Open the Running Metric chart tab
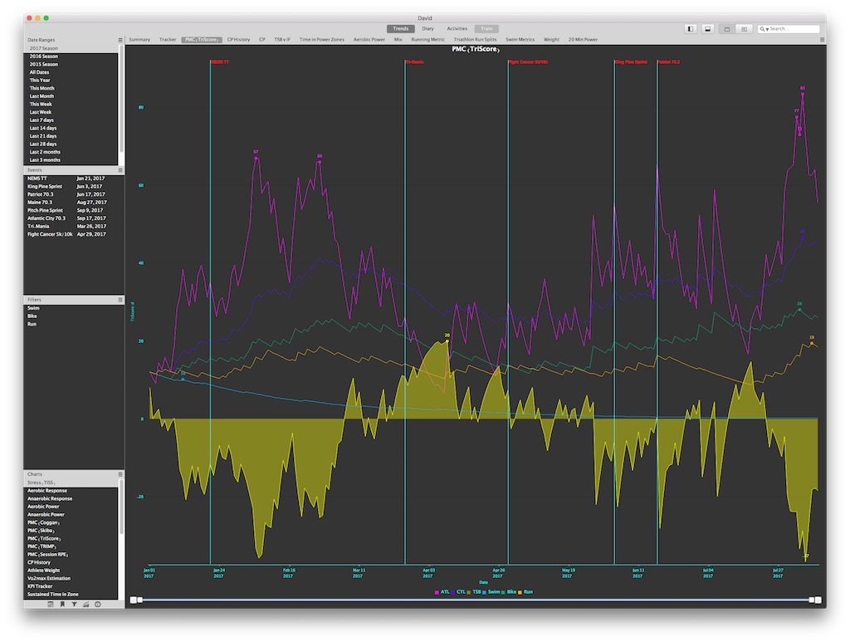Viewport: 850px width, 642px height. point(427,40)
